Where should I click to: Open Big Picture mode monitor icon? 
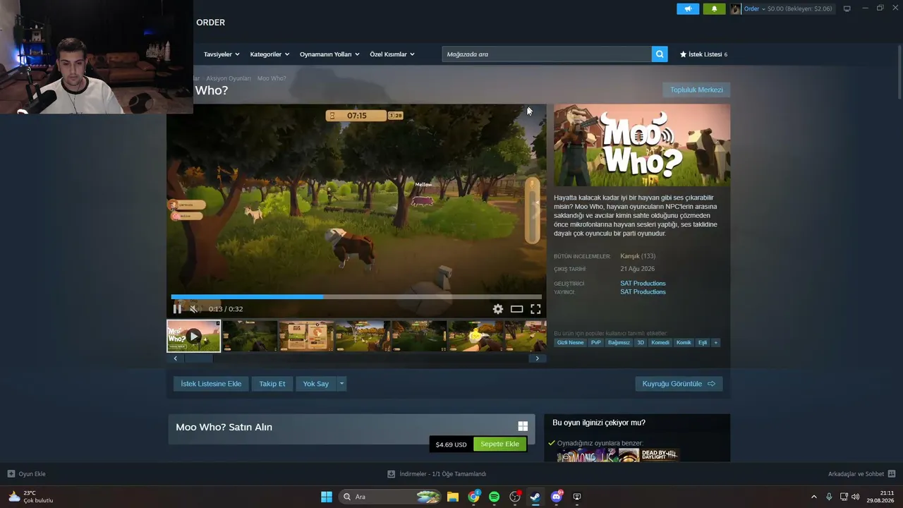pyautogui.click(x=847, y=9)
